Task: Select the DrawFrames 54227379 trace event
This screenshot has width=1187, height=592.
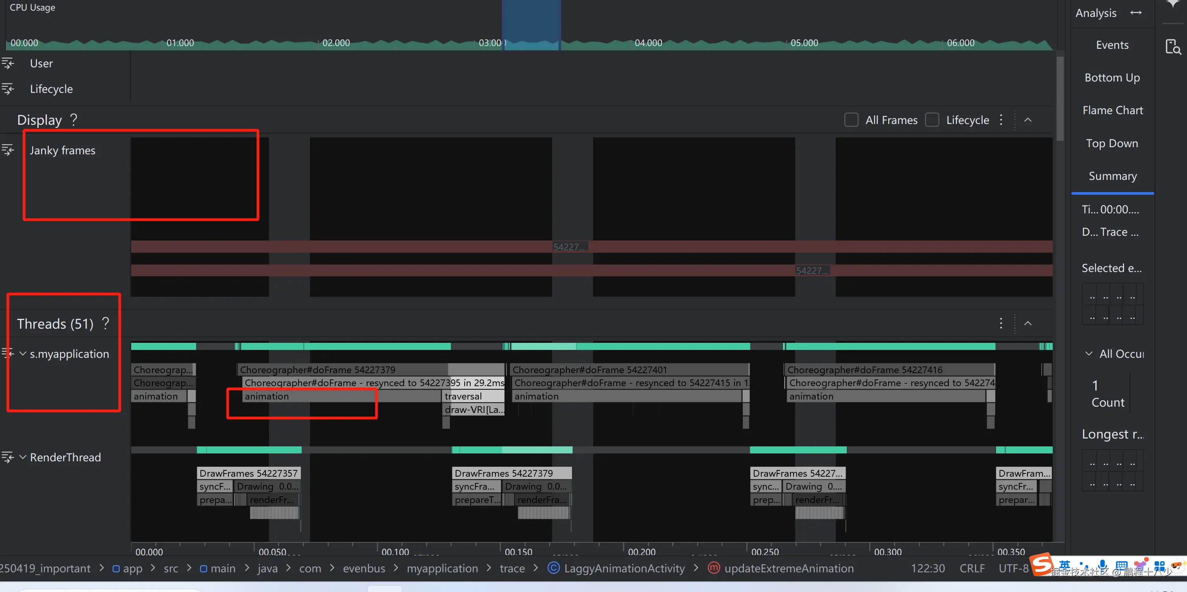Action: [512, 473]
